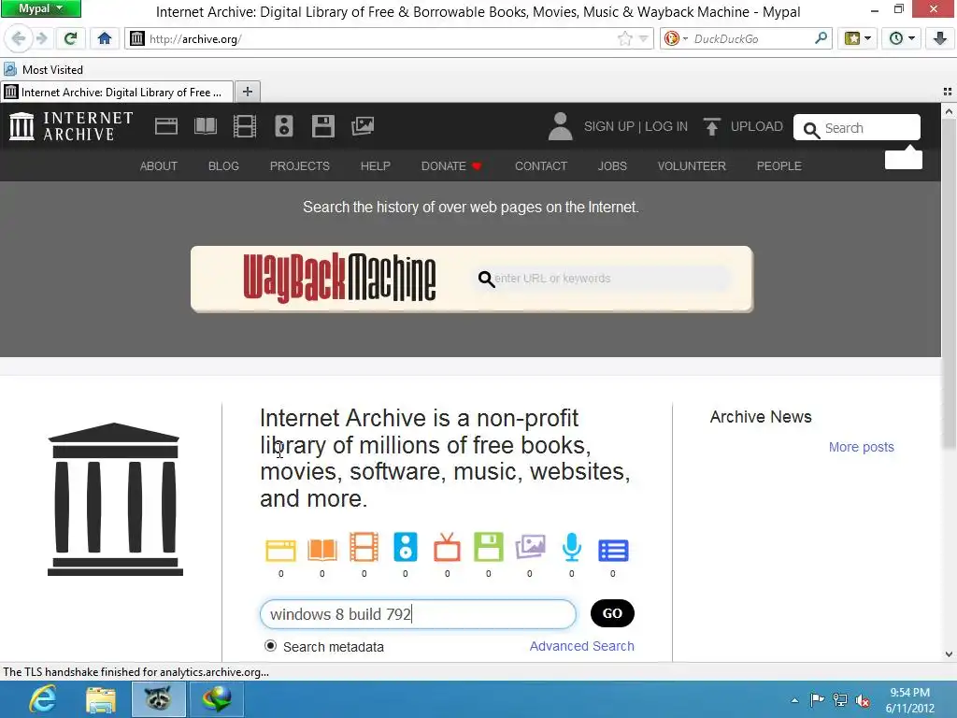Select the red TV collection icon
The image size is (957, 718).
(447, 547)
